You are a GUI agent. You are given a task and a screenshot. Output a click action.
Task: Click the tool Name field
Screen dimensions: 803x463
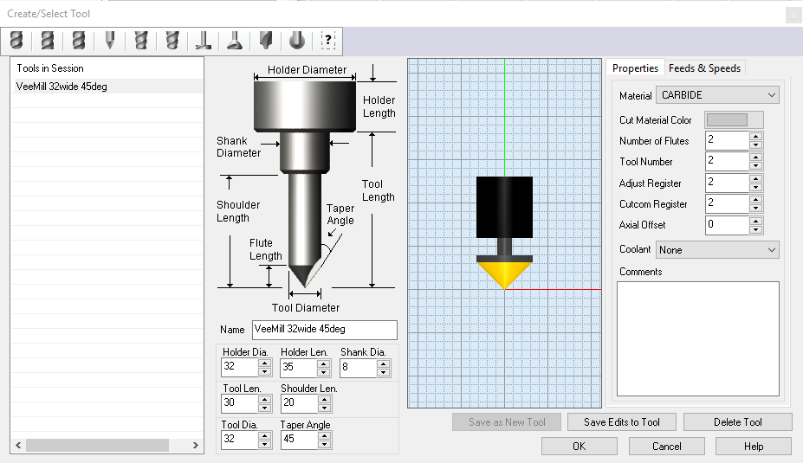tap(324, 330)
